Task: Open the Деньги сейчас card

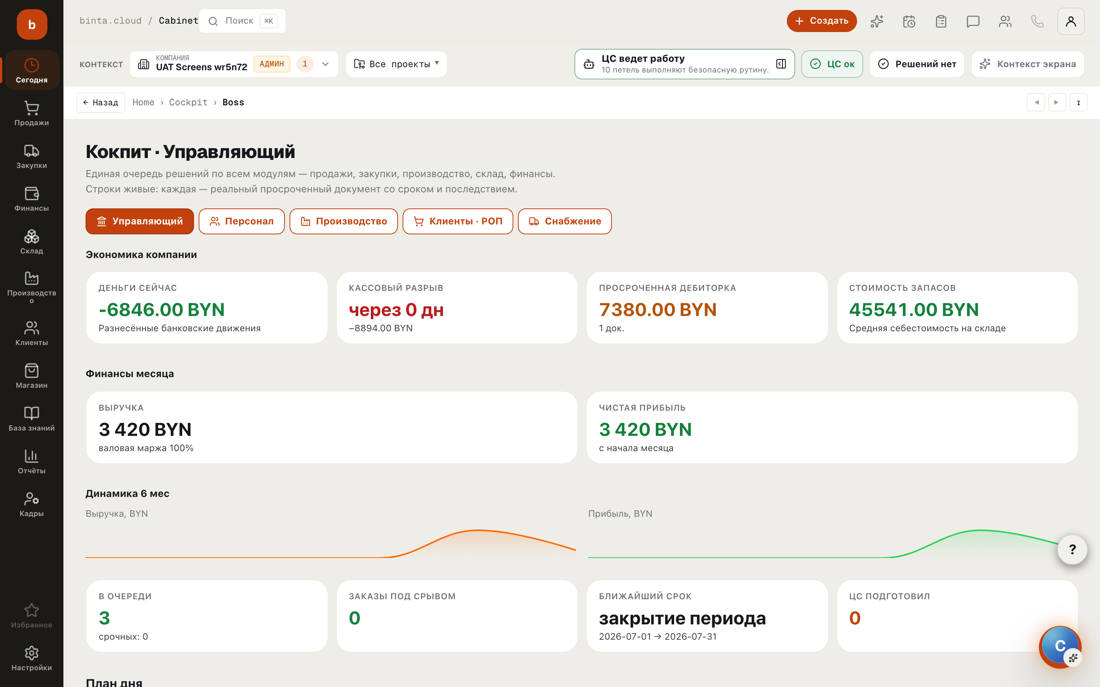Action: click(207, 308)
